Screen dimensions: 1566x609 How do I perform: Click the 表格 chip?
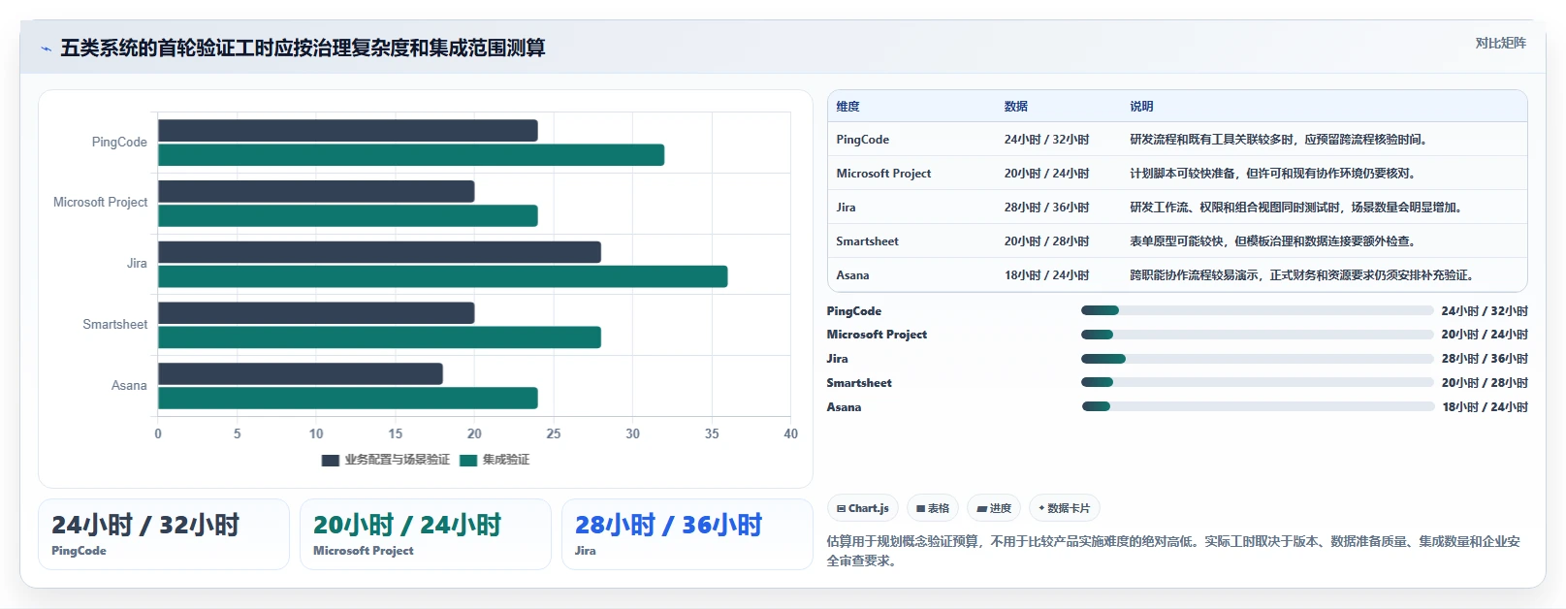click(x=933, y=508)
